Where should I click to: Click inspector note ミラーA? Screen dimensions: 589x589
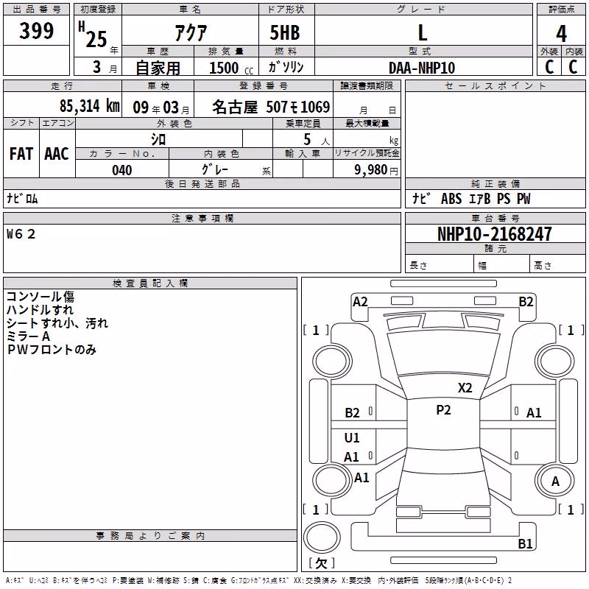coord(28,336)
